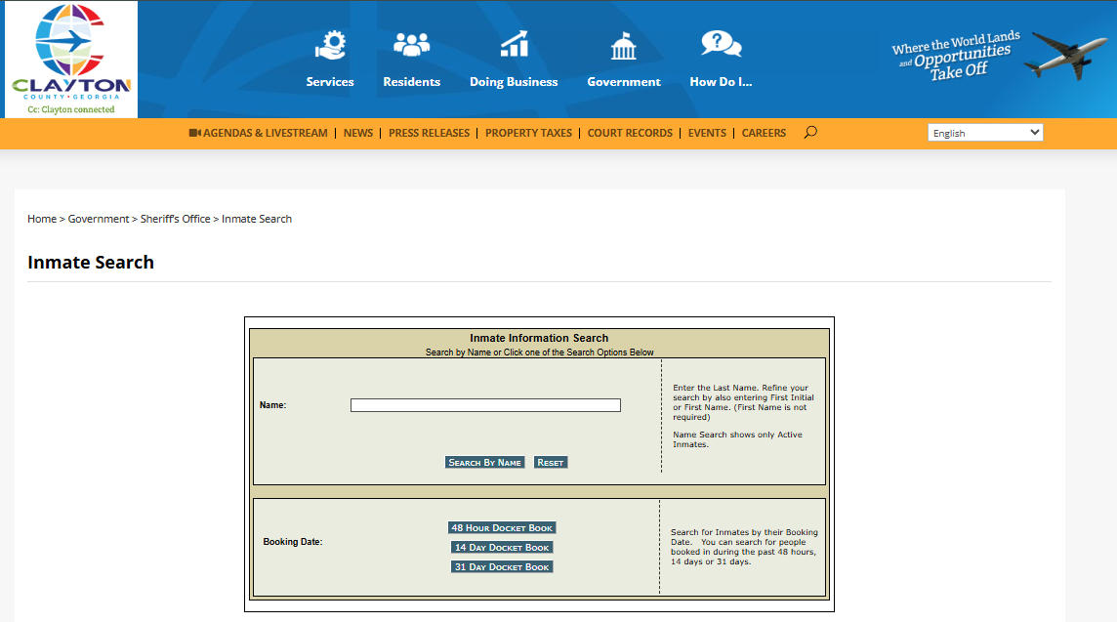Click the Search By Name button
The image size is (1117, 622).
click(484, 463)
